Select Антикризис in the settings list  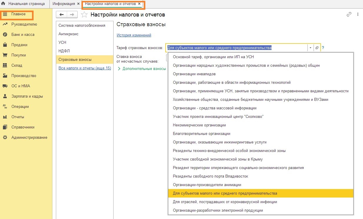click(x=85, y=34)
